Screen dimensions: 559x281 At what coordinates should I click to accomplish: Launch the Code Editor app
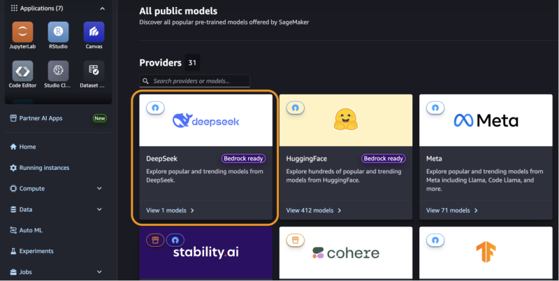tap(23, 71)
